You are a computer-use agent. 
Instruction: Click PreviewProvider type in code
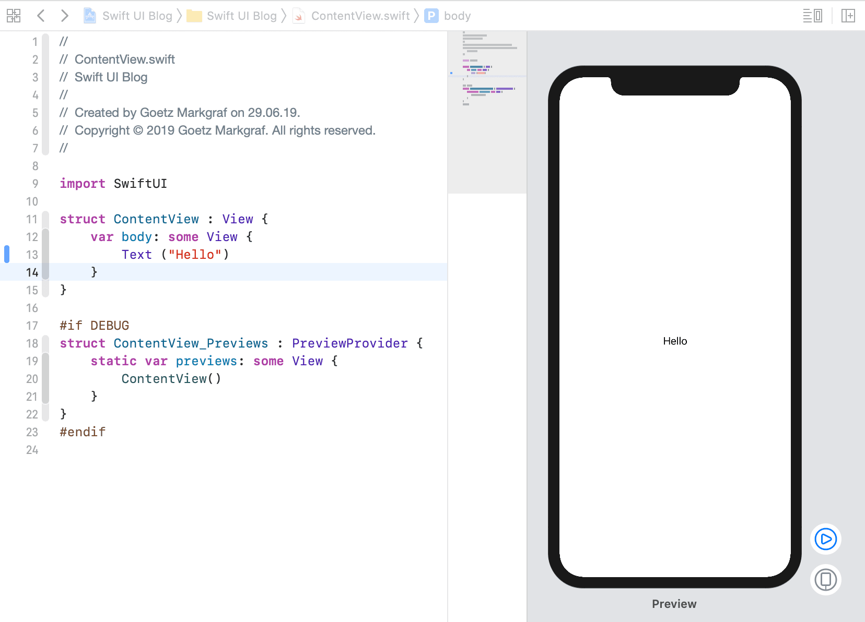pos(349,343)
